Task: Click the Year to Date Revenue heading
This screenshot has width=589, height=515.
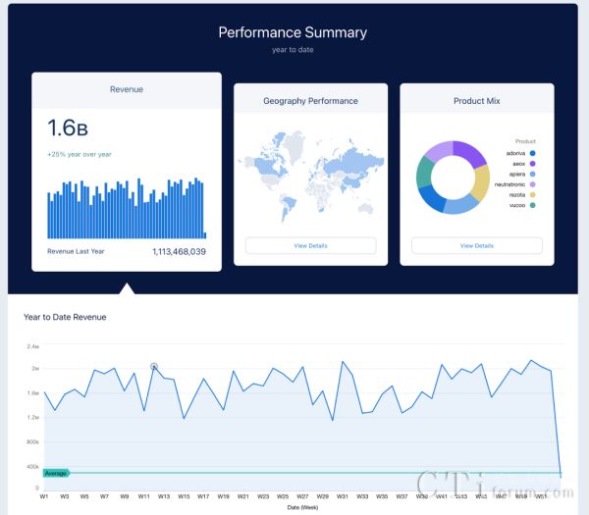Action: coord(65,317)
